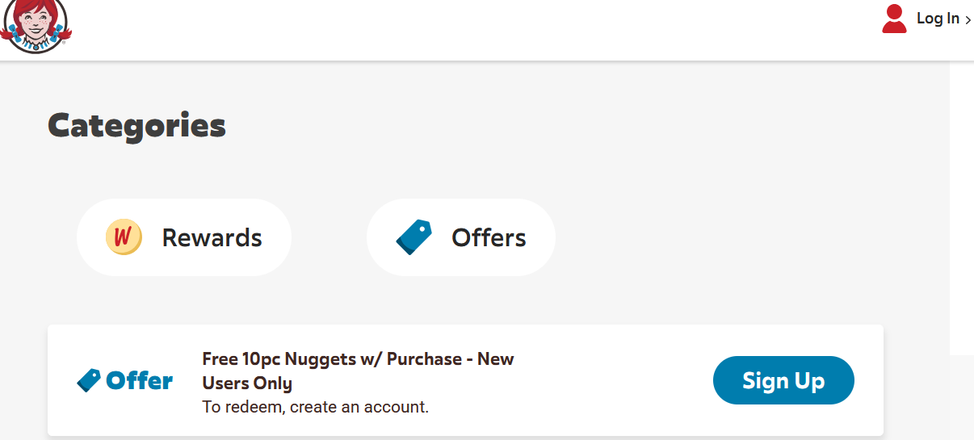The height and width of the screenshot is (440, 974).
Task: Click the blue "Offer" label text
Action: click(x=139, y=380)
